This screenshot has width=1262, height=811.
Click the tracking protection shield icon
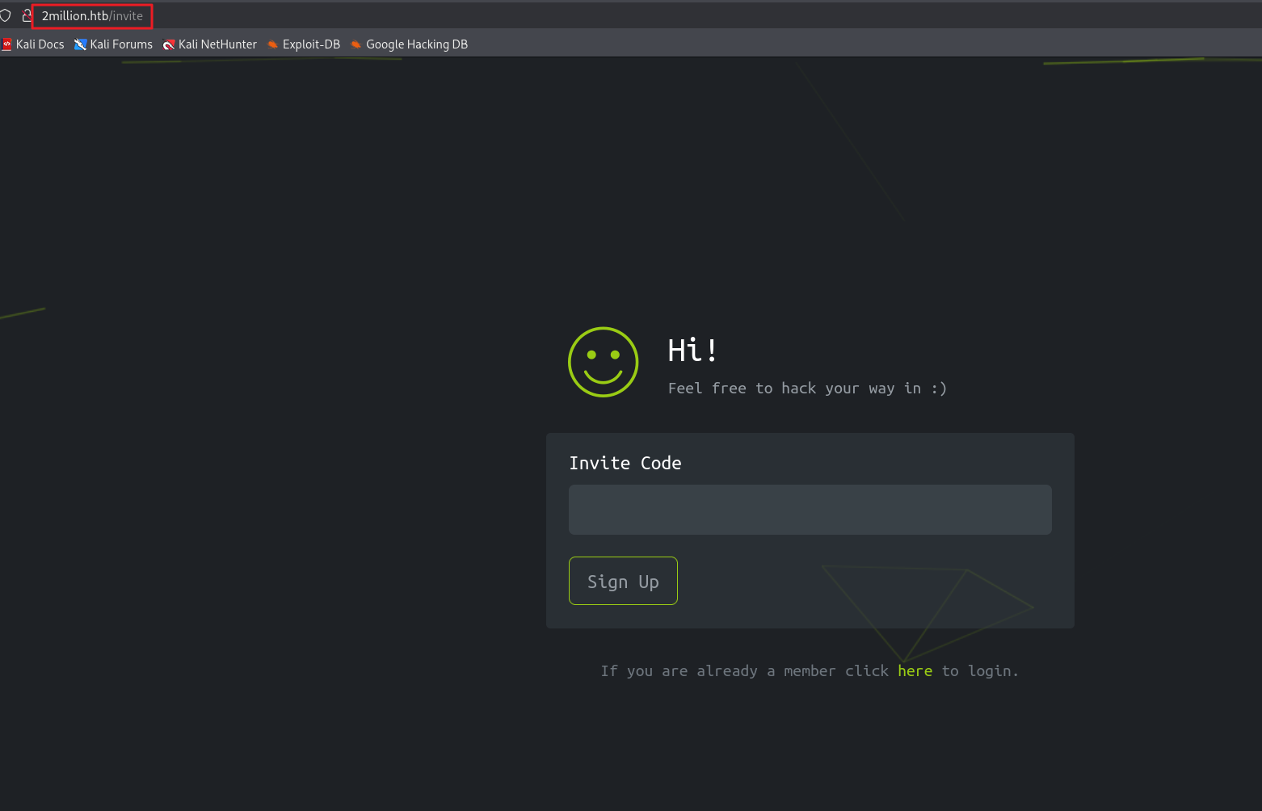tap(6, 15)
